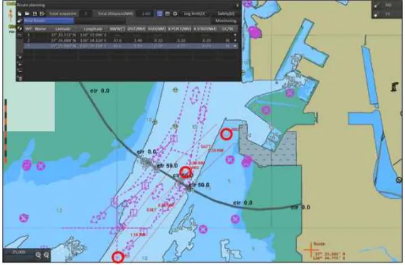Screen dimensions: 405x265
Task: Click the chart scale value field
Action: pos(19,253)
